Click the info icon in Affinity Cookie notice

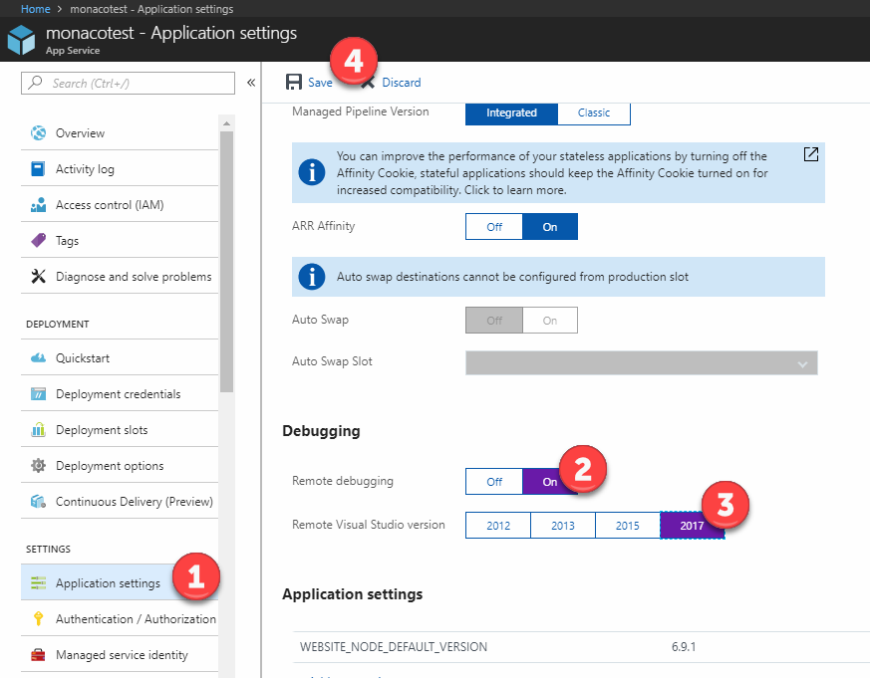click(x=312, y=172)
